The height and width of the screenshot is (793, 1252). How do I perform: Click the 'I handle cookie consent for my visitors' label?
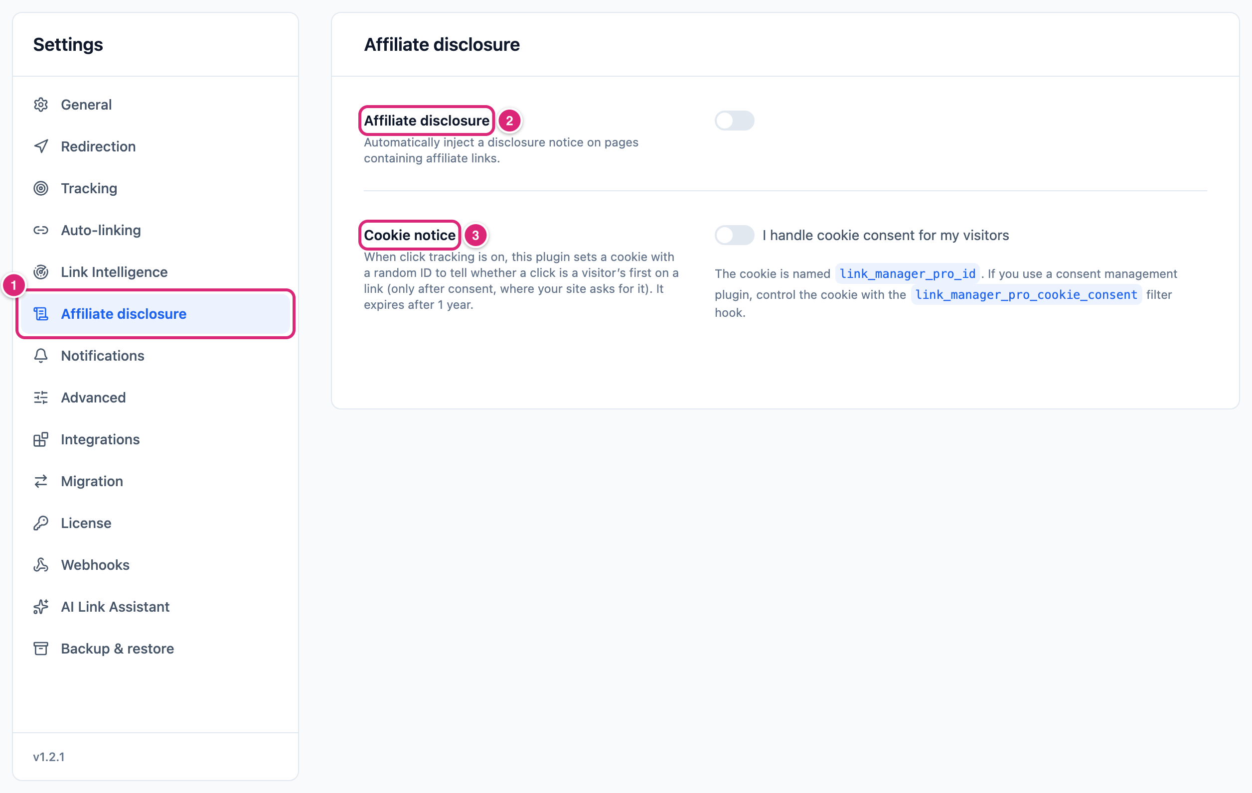[886, 236]
